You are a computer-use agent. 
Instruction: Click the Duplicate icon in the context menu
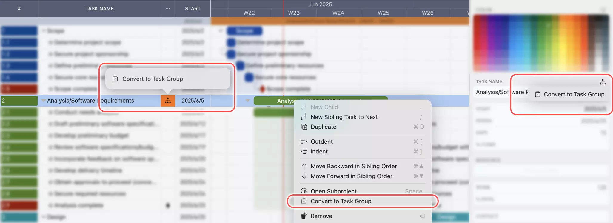click(304, 127)
